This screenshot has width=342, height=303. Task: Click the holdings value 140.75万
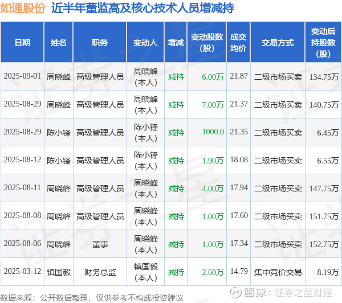point(324,105)
